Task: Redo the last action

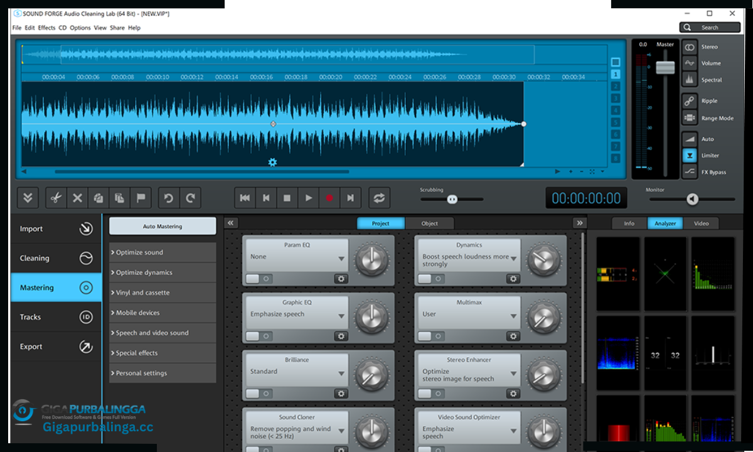Action: tap(190, 198)
